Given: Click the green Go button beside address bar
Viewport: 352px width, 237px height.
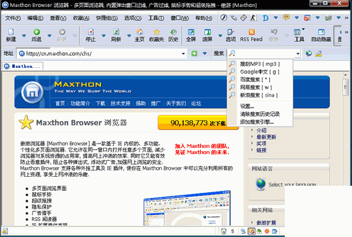Looking at the screenshot, I should (194, 53).
